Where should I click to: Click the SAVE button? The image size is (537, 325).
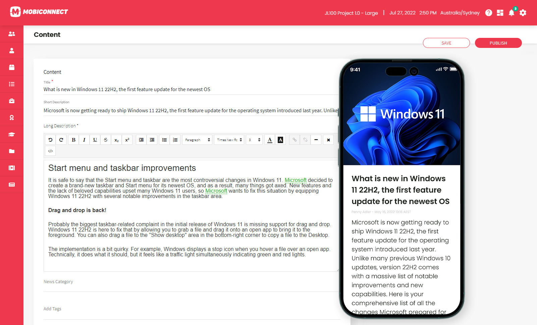coord(446,43)
